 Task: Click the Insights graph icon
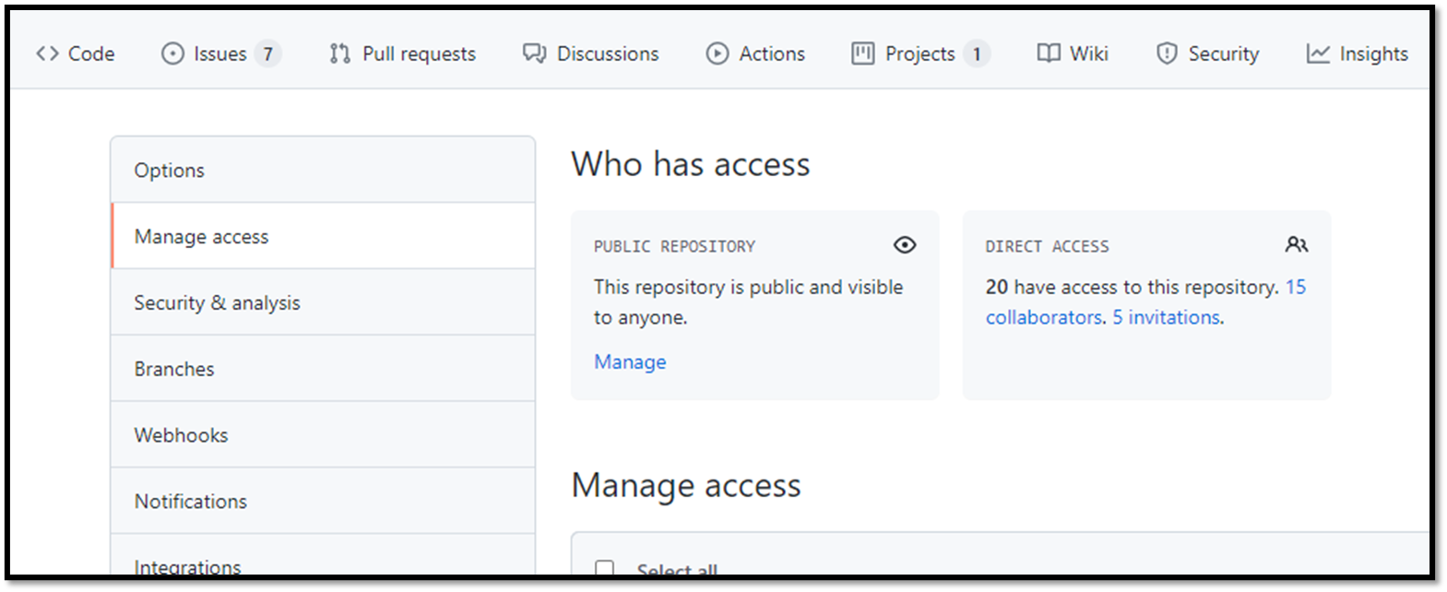point(1318,53)
